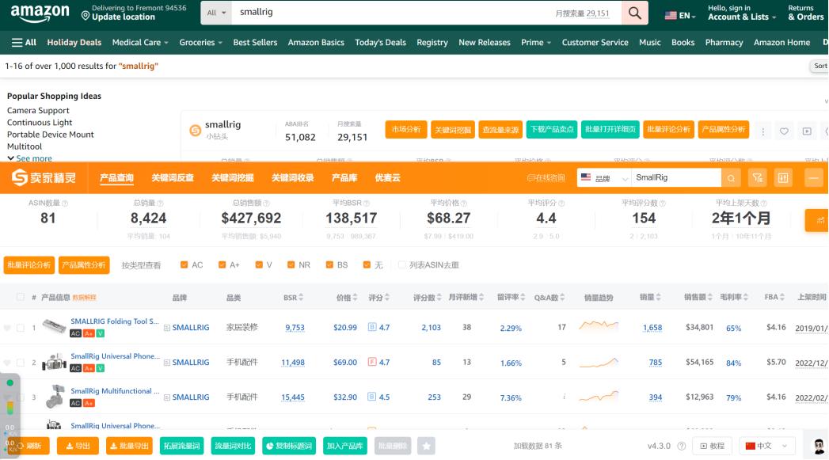Open the 品牌 search type dropdown
The width and height of the screenshot is (829, 460).
(603, 178)
